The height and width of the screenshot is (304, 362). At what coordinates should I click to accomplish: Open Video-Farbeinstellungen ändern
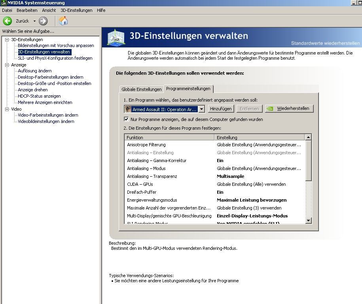coord(48,115)
